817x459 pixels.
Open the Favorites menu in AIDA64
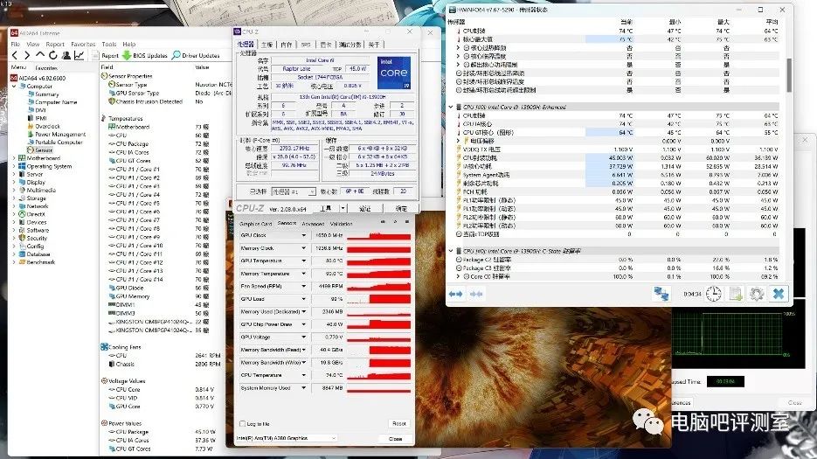click(83, 45)
